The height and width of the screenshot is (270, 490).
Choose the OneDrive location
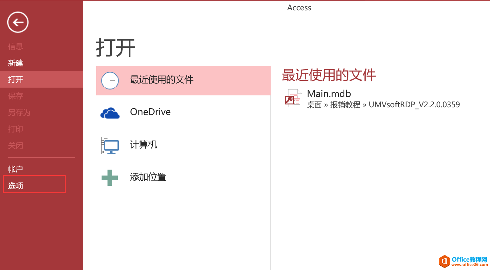point(183,112)
